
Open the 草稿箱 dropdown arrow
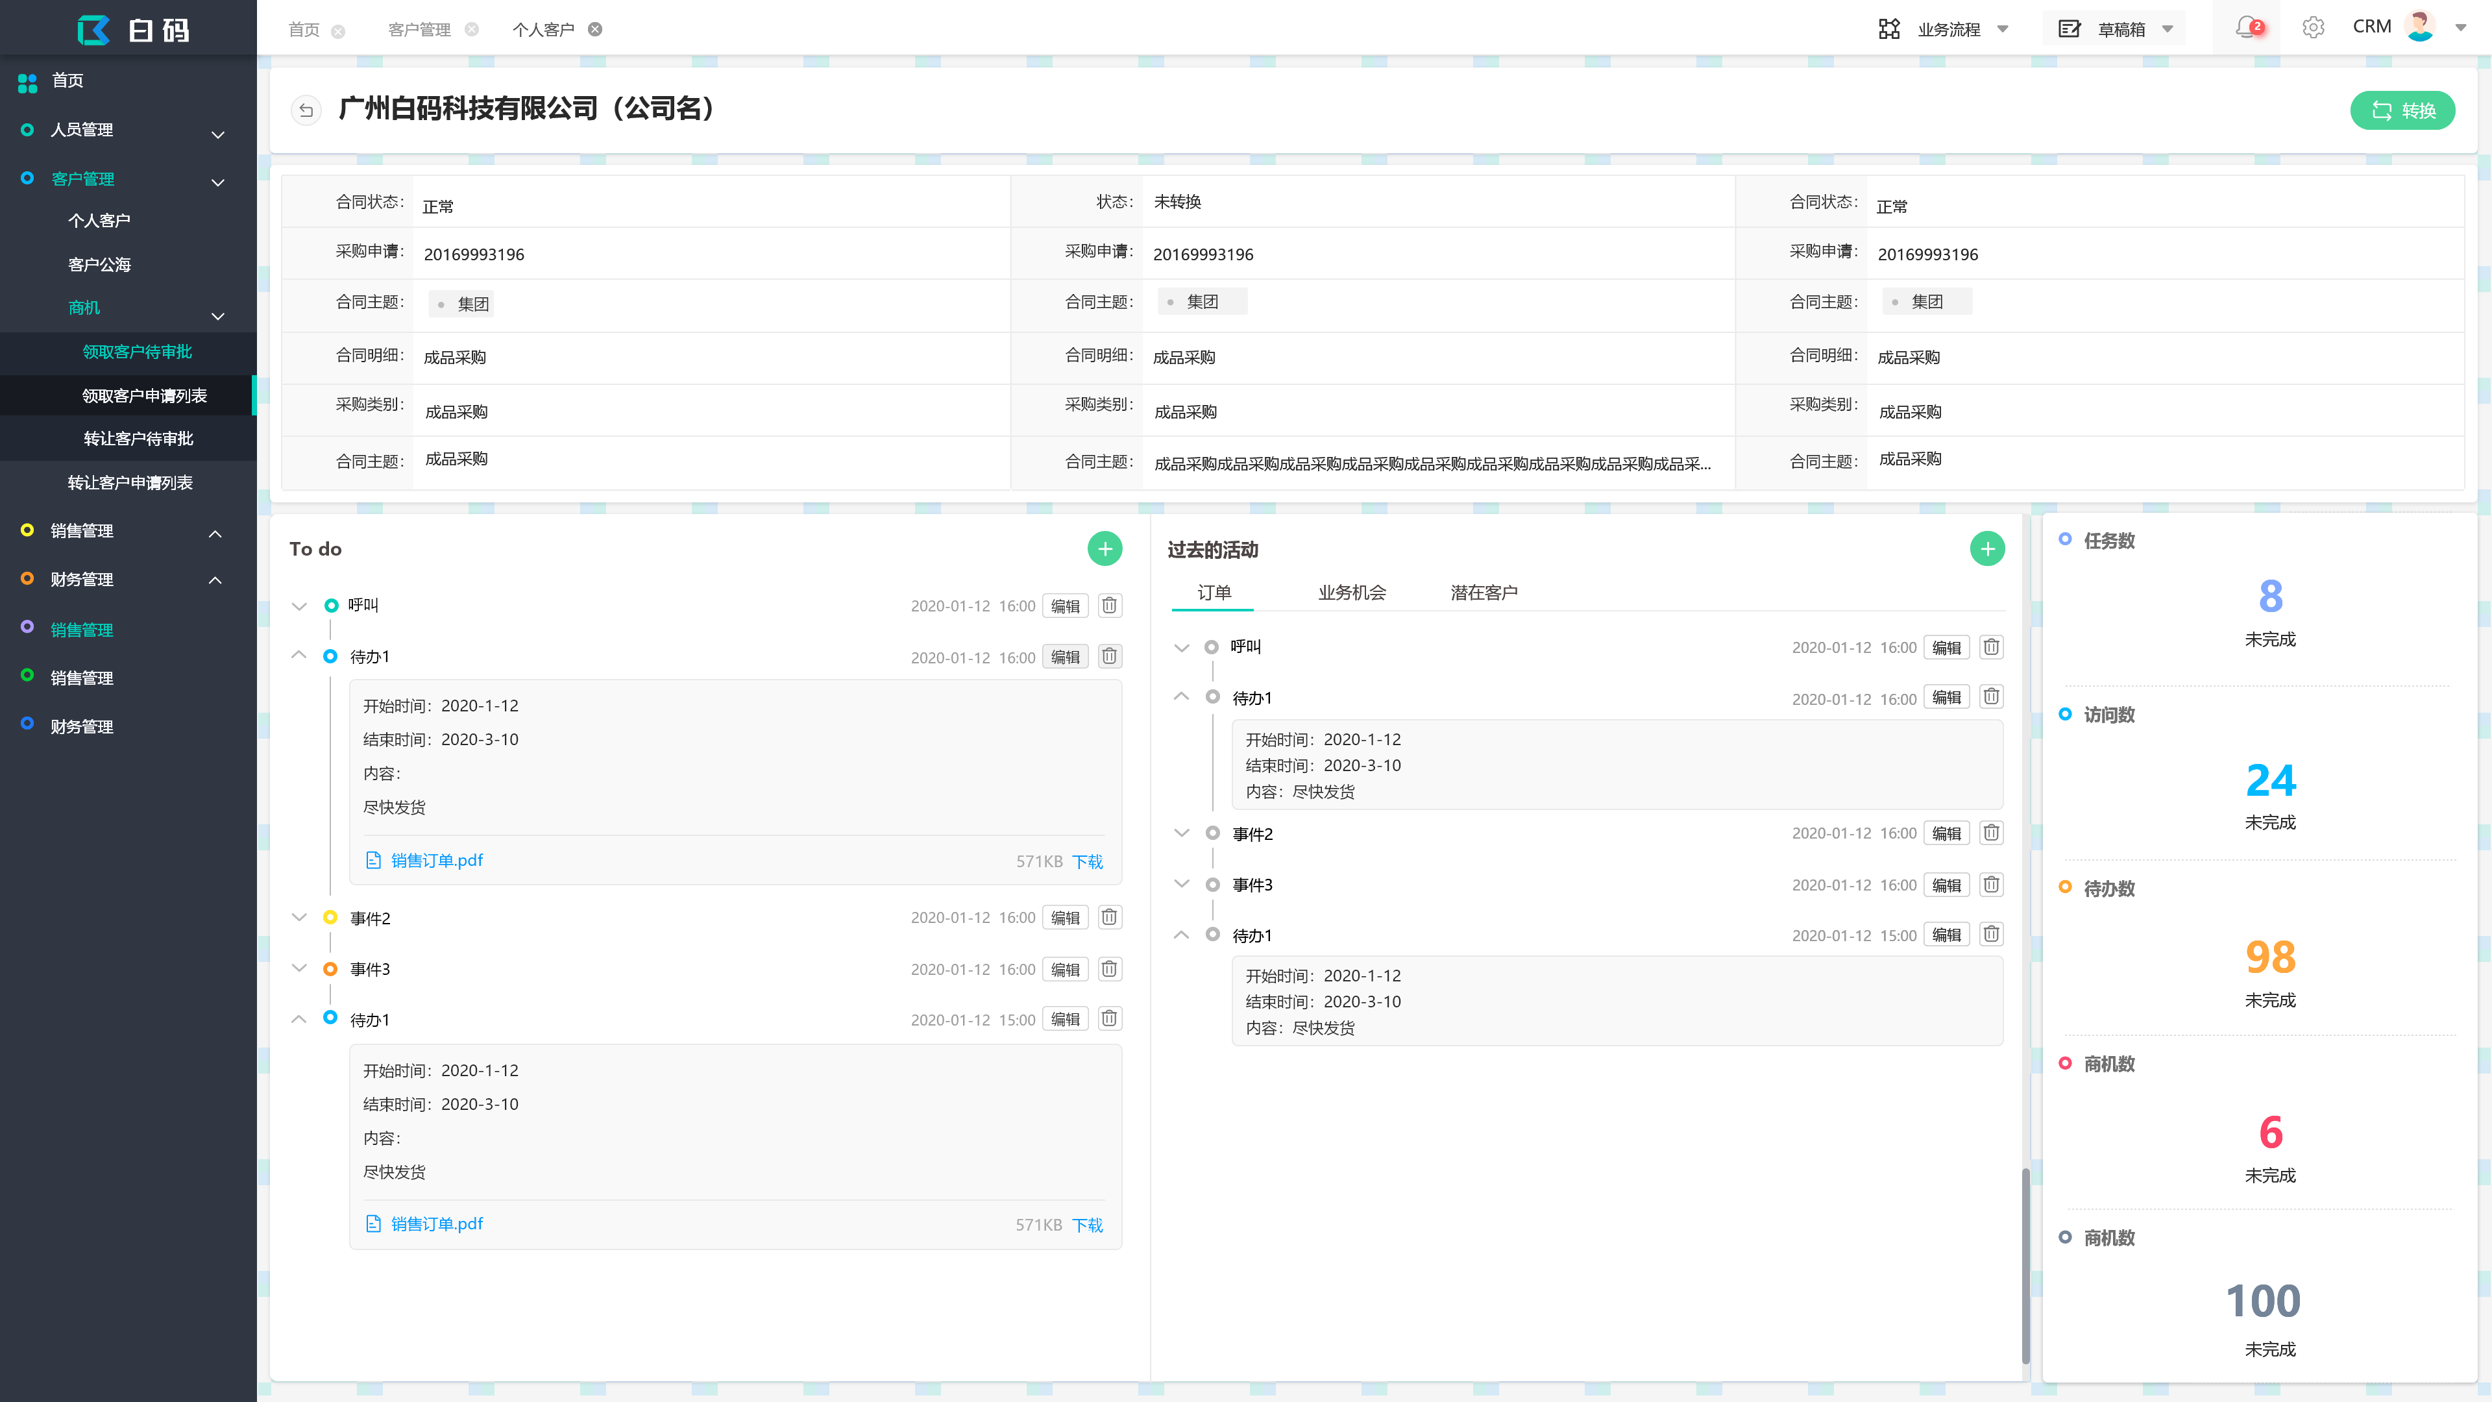pos(2168,29)
